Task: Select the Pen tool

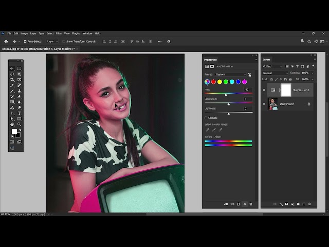Action: (12, 113)
